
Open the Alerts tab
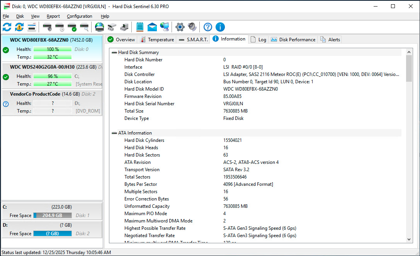330,40
